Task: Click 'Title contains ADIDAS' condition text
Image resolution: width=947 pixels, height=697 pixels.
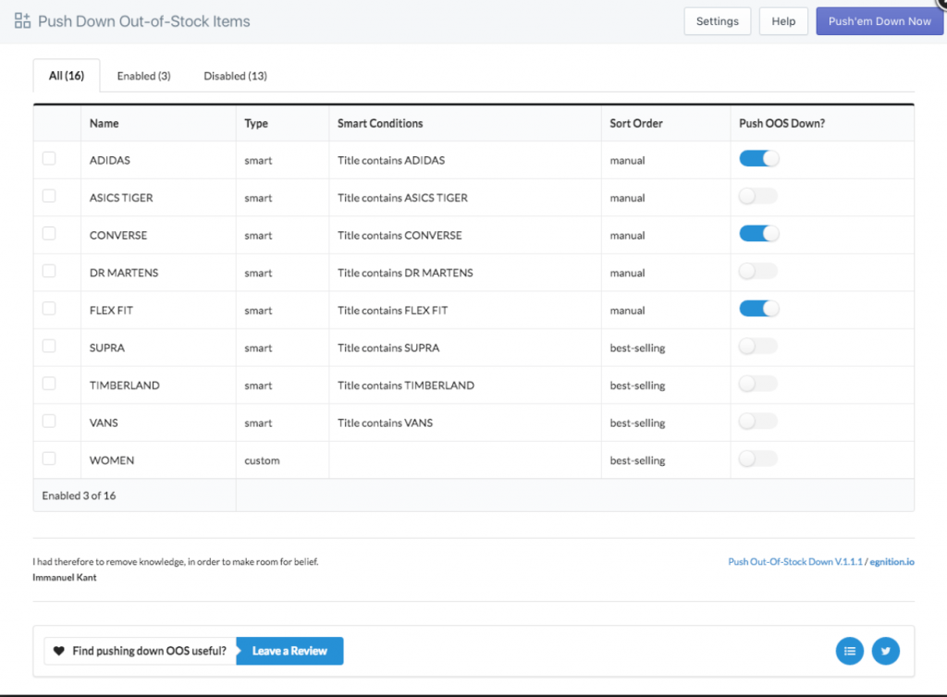Action: [391, 160]
